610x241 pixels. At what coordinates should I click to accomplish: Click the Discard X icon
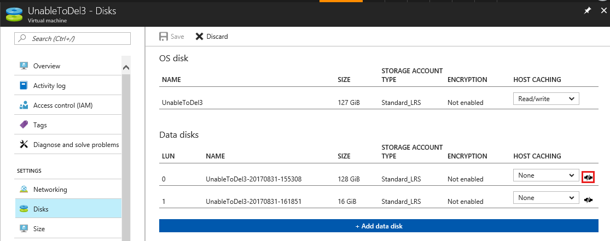tap(199, 37)
